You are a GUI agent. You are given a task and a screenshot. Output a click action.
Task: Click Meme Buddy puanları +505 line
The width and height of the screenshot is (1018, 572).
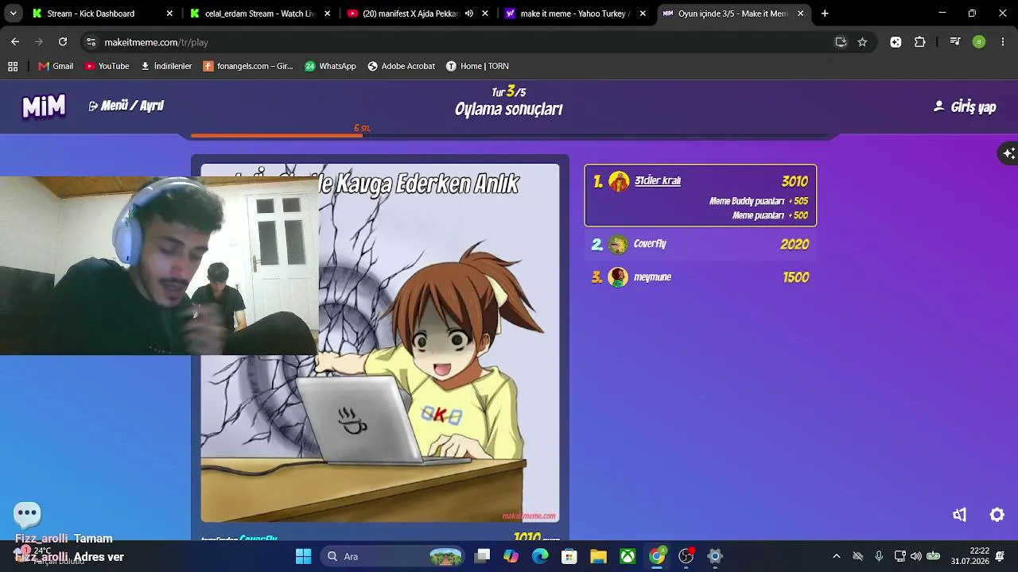point(759,201)
